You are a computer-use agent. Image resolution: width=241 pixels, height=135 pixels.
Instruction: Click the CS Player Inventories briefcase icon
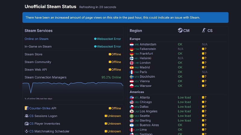pos(27,124)
